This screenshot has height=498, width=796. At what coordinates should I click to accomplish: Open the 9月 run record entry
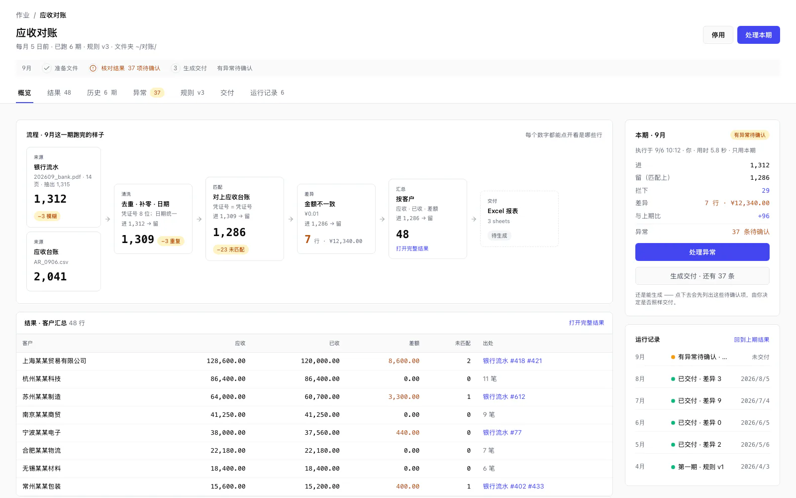pyautogui.click(x=702, y=357)
